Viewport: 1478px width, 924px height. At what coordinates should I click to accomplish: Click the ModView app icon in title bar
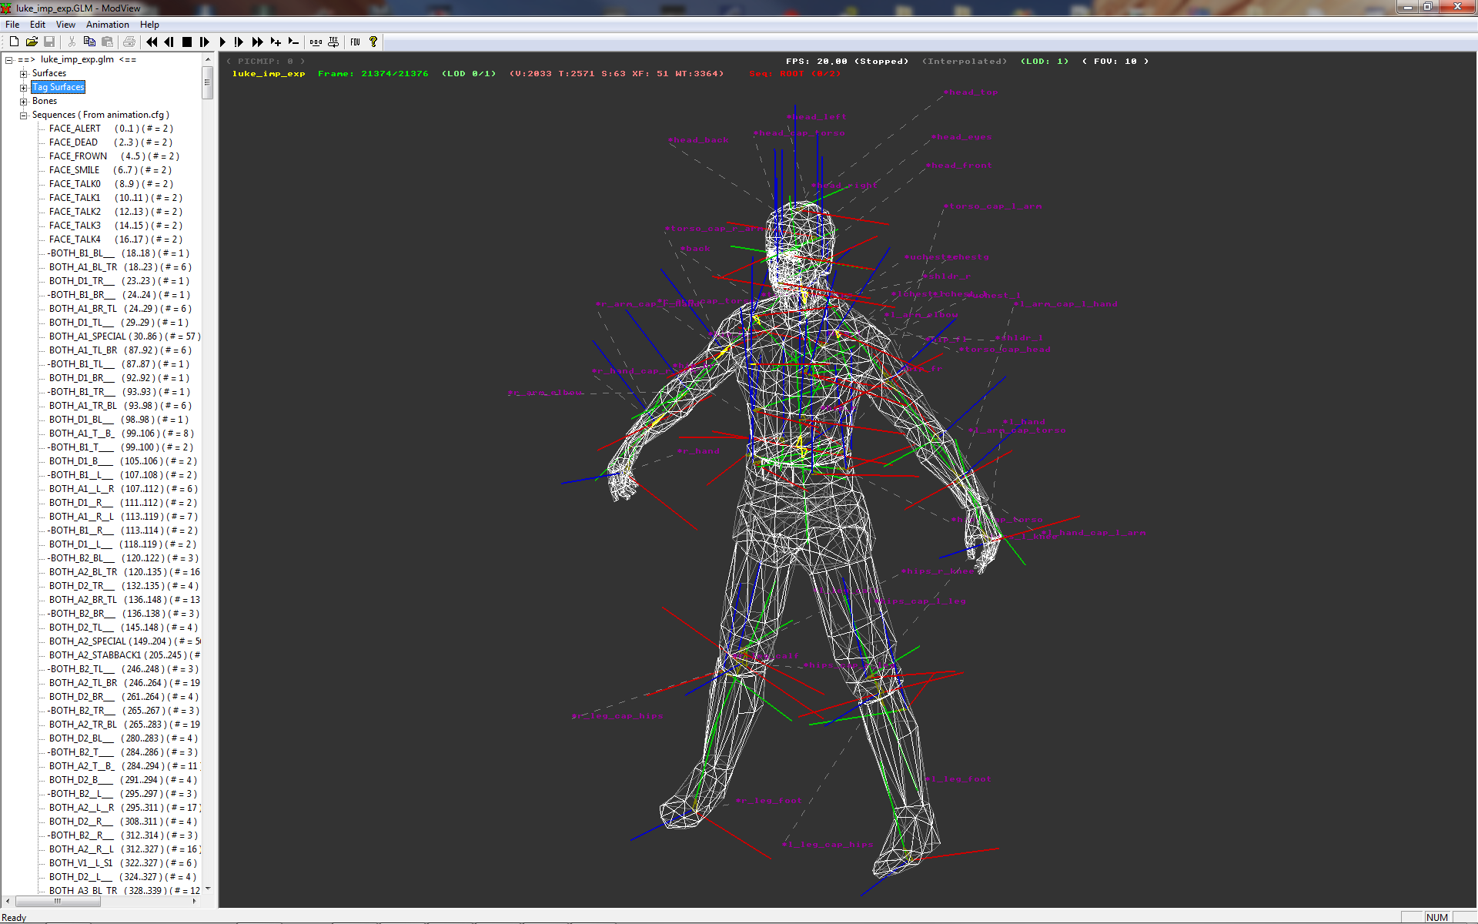coord(7,8)
